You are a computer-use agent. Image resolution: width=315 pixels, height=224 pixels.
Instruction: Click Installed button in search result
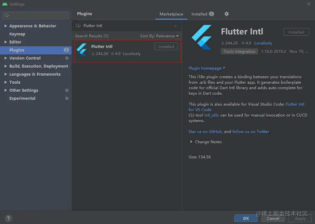click(166, 47)
